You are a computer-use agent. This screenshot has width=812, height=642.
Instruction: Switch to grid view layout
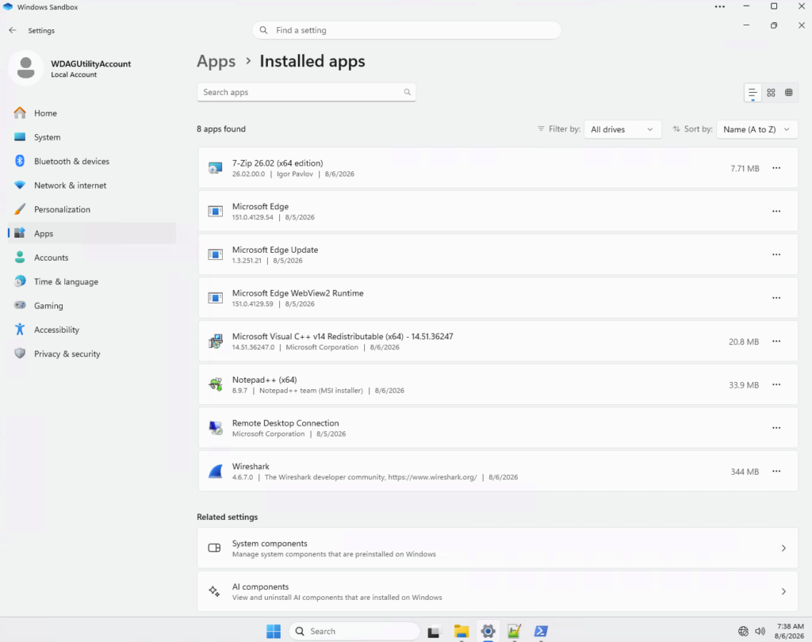[771, 93]
